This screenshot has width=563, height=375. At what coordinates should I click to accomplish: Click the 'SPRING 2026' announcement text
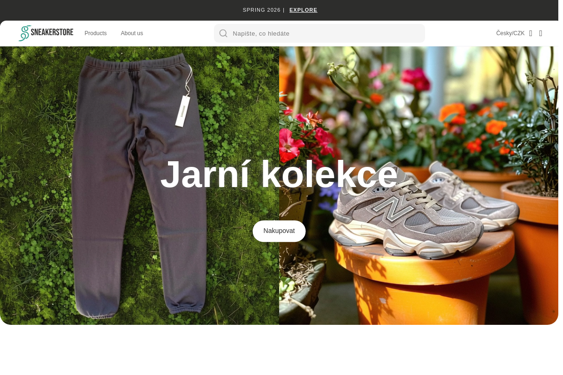point(261,10)
